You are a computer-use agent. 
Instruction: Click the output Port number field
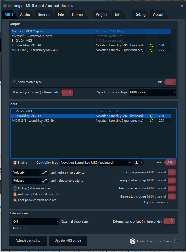pos(170,82)
